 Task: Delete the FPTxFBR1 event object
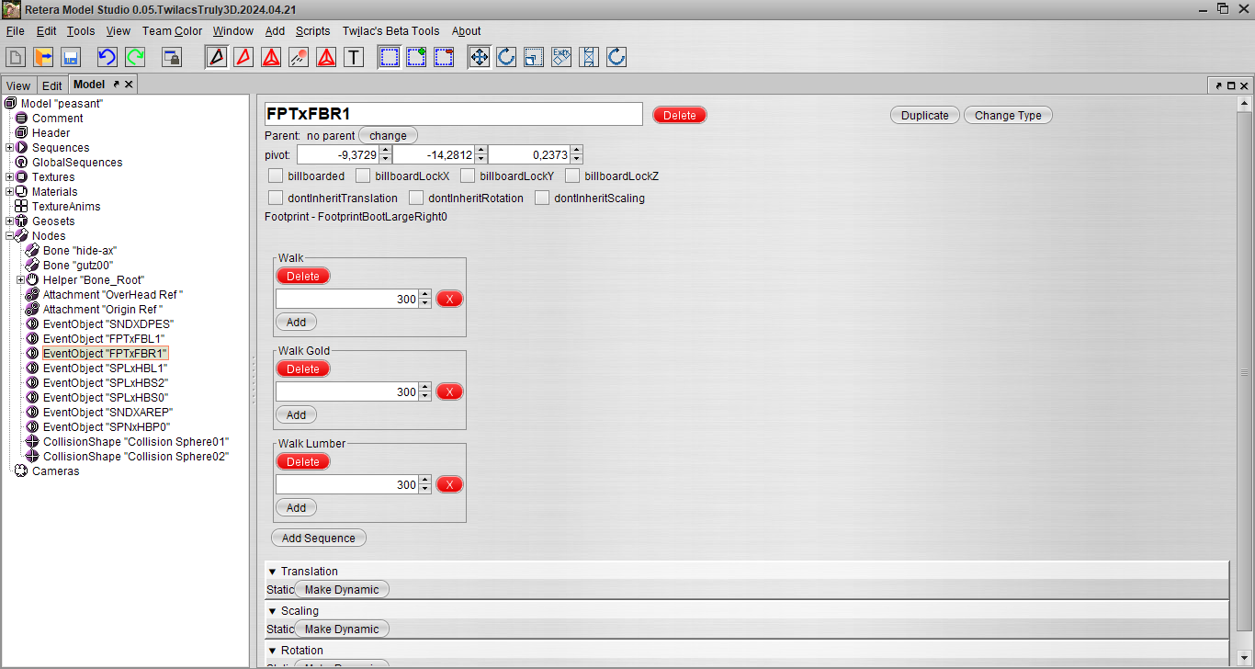(680, 116)
